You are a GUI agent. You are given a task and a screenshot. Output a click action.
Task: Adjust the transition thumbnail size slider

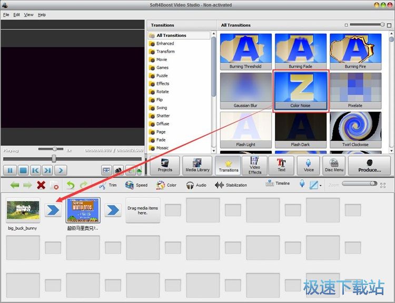(x=367, y=24)
